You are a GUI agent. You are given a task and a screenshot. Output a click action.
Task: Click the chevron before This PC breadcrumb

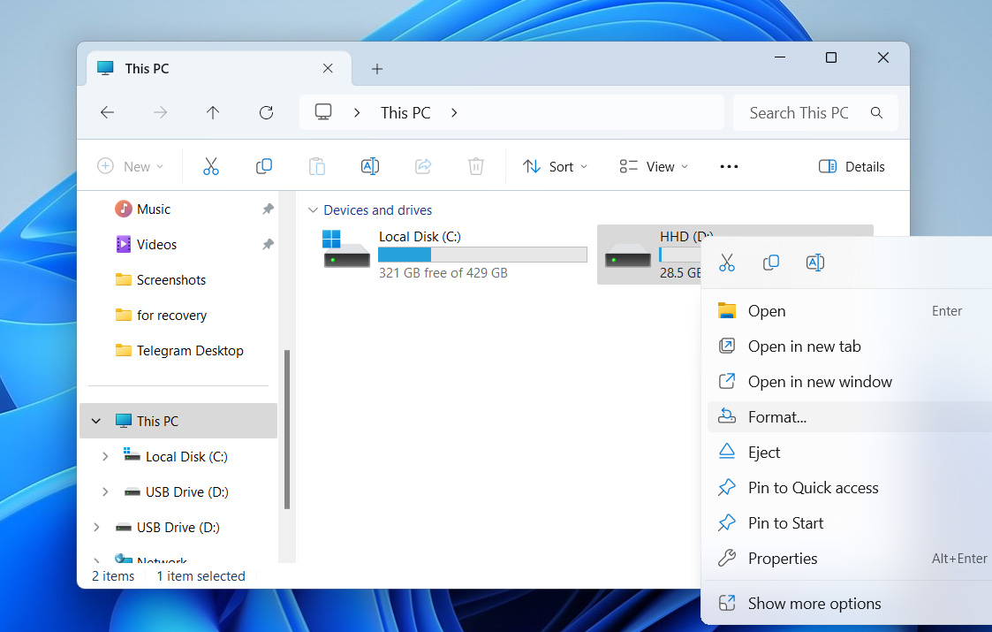click(358, 113)
